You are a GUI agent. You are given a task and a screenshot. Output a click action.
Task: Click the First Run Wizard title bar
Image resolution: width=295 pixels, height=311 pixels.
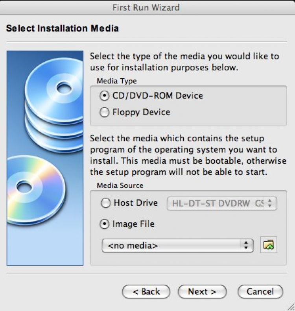coord(147,7)
